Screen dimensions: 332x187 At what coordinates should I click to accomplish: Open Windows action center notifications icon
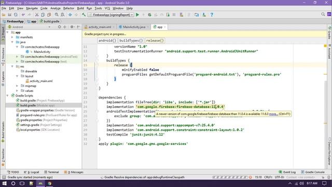(324, 183)
